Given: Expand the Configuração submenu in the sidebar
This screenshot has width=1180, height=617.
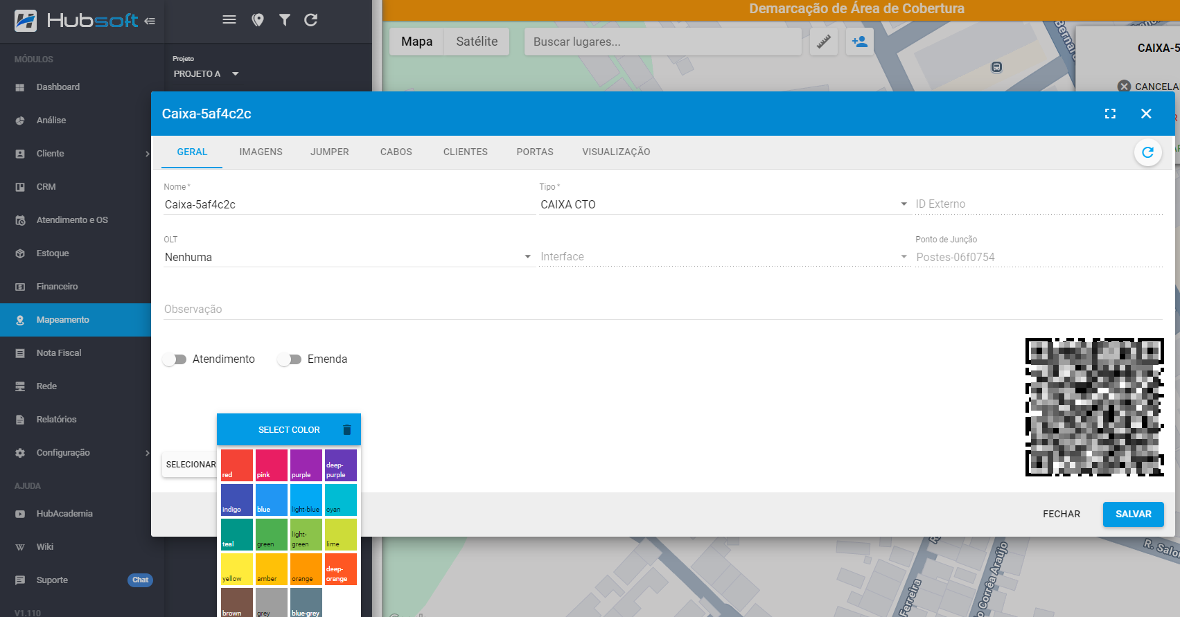Looking at the screenshot, I should [147, 453].
